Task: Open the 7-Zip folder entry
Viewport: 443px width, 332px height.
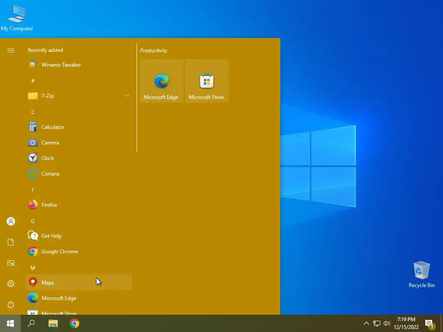Action: click(79, 96)
